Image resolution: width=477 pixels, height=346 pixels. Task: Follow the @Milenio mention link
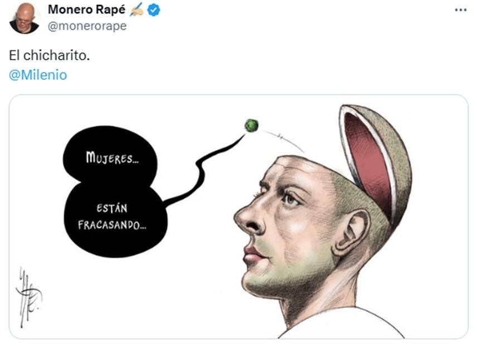click(38, 75)
